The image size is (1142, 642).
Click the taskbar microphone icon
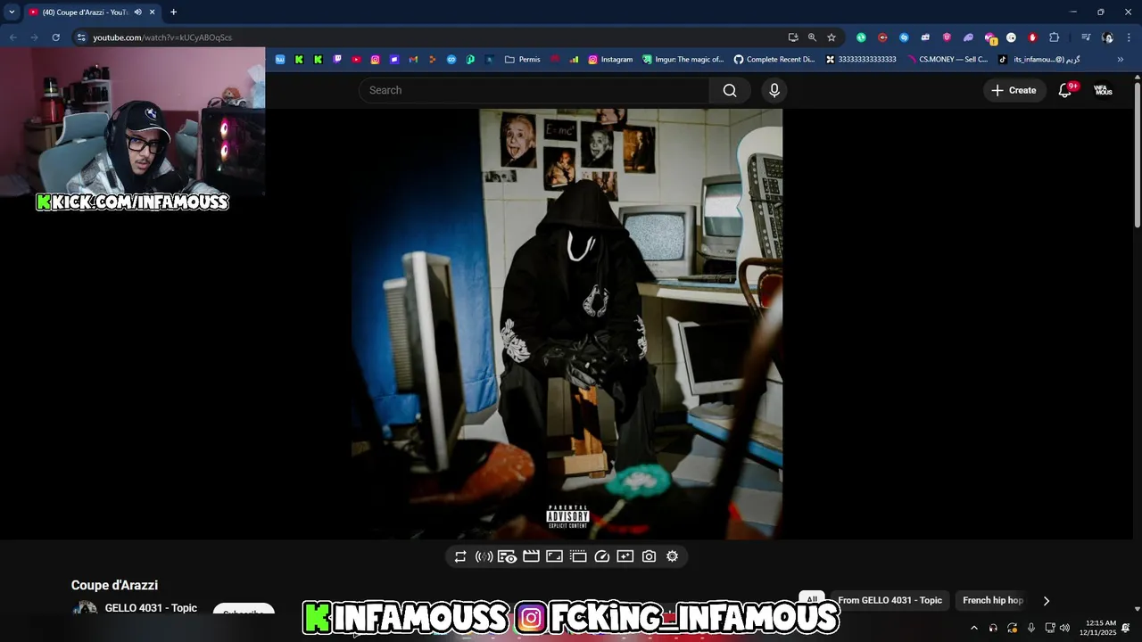[1031, 628]
